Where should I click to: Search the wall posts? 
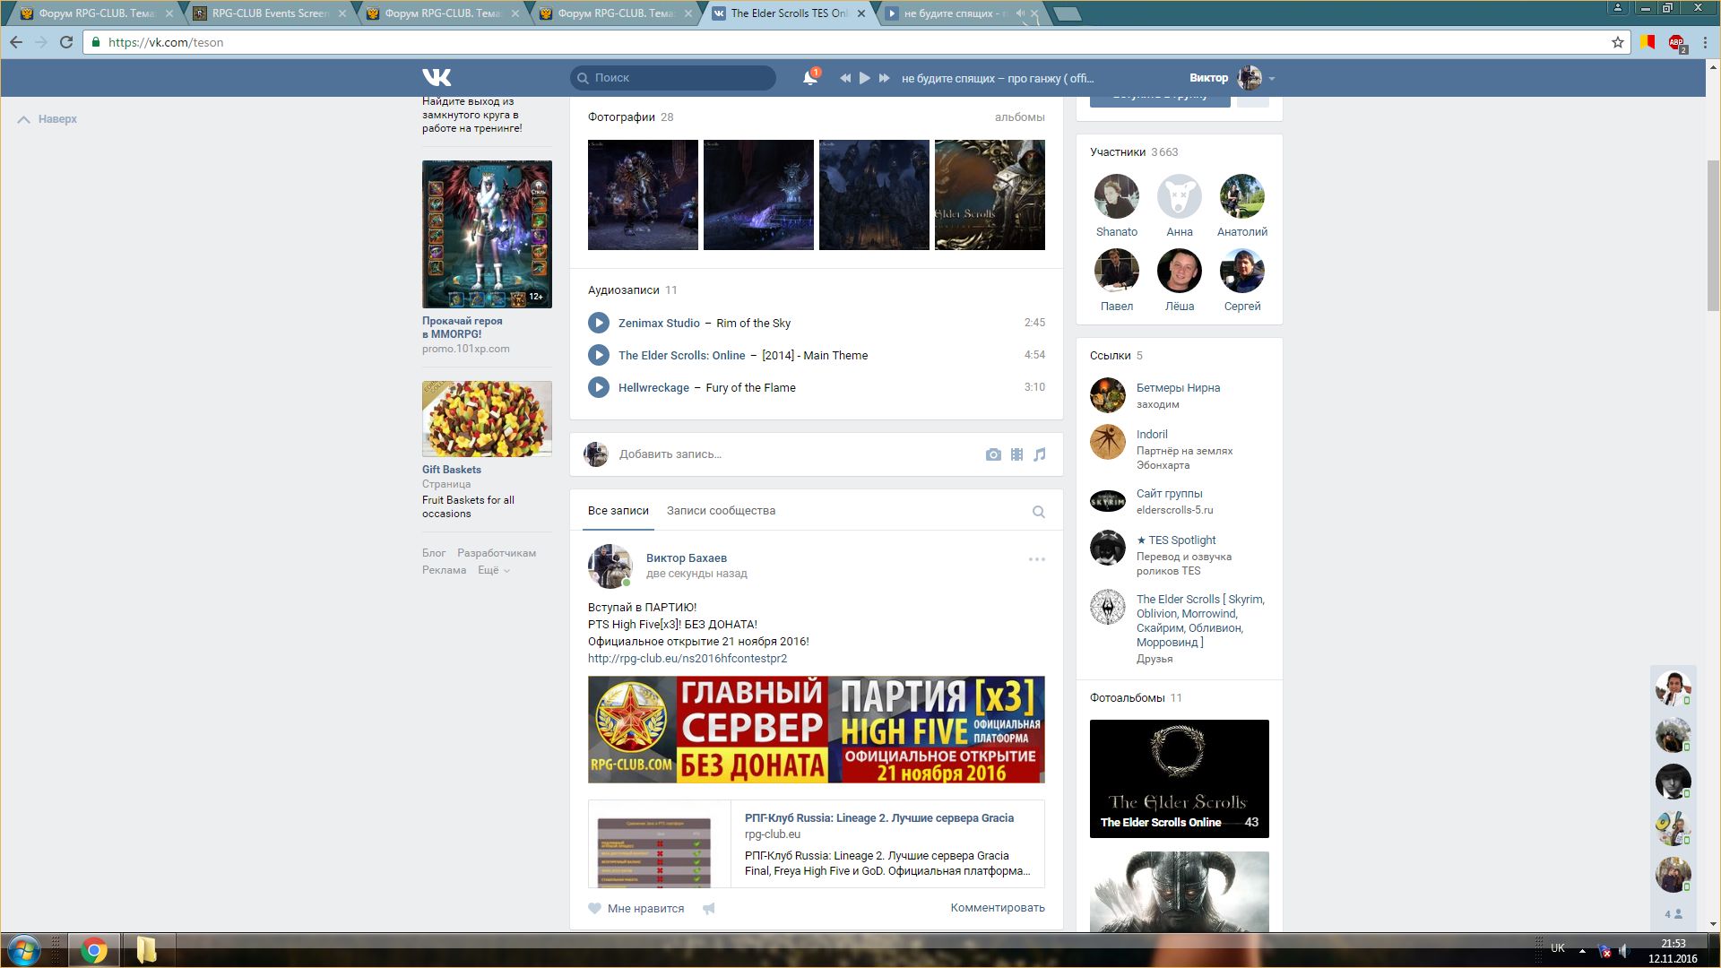pyautogui.click(x=1039, y=512)
